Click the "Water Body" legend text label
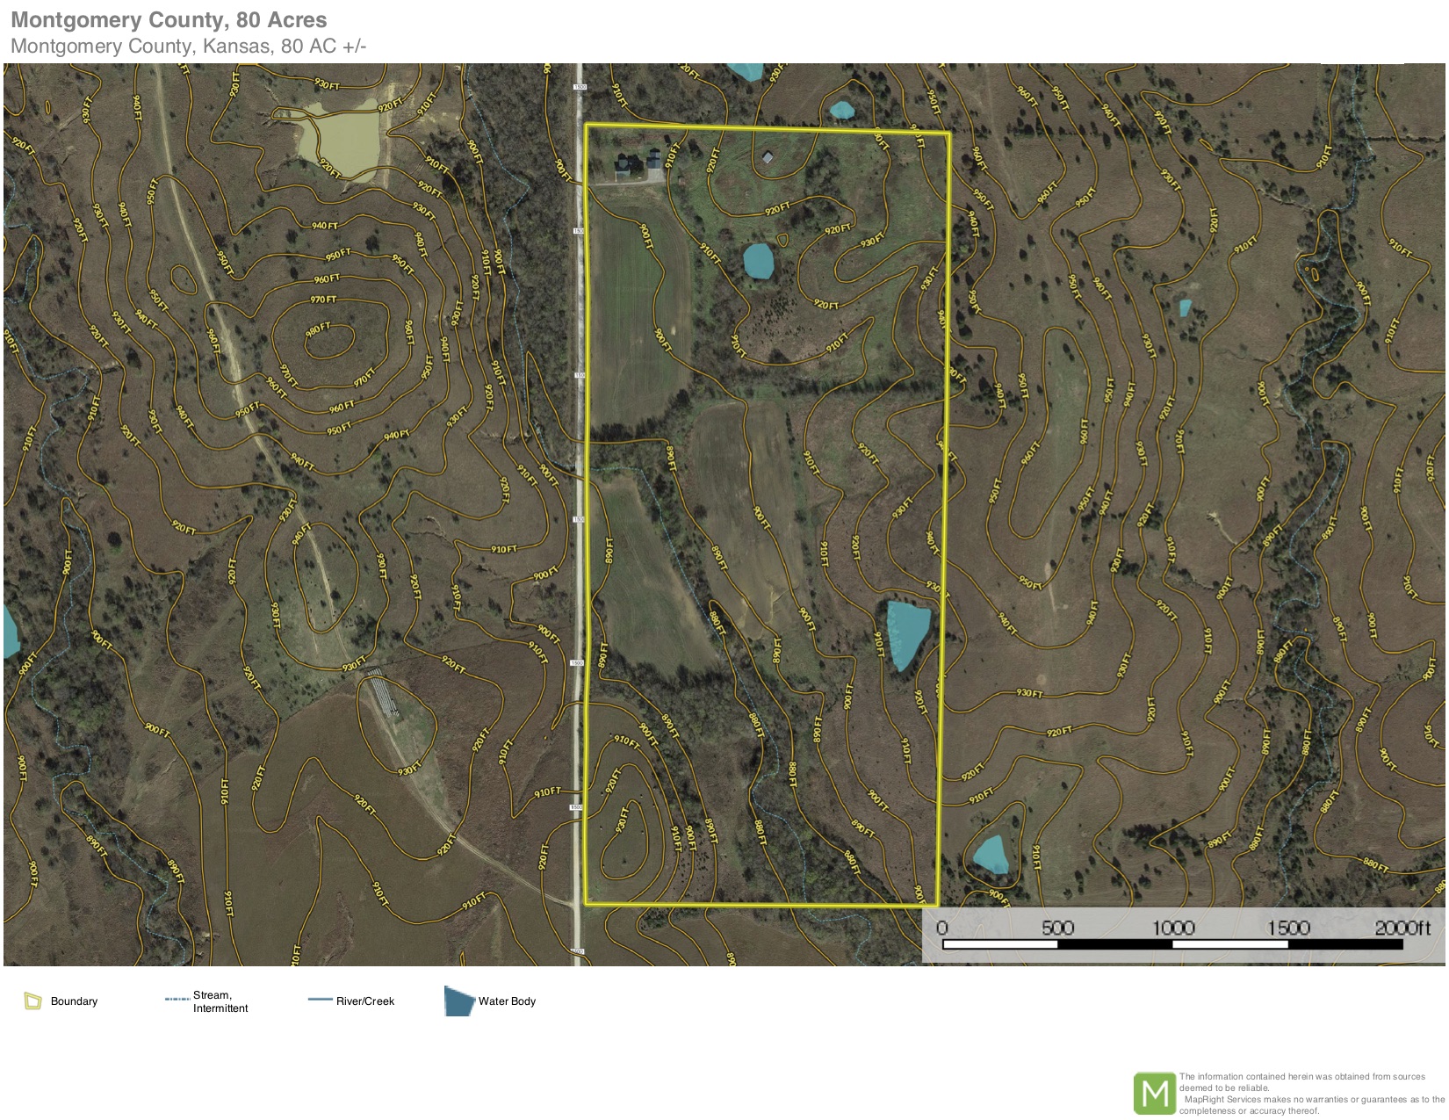Image resolution: width=1449 pixels, height=1120 pixels. tap(507, 1001)
